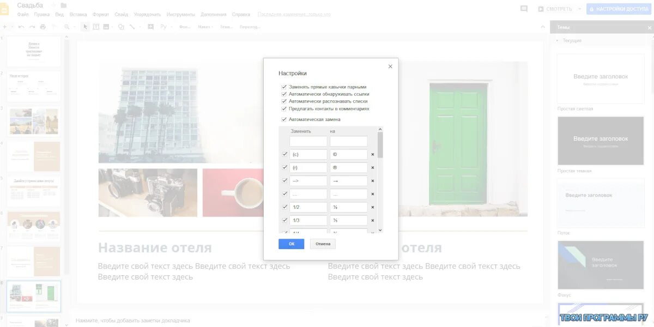Open the Справка menu
The width and height of the screenshot is (654, 327).
coord(241,14)
